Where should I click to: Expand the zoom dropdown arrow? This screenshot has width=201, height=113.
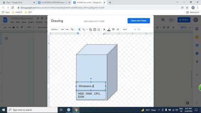(75, 30)
